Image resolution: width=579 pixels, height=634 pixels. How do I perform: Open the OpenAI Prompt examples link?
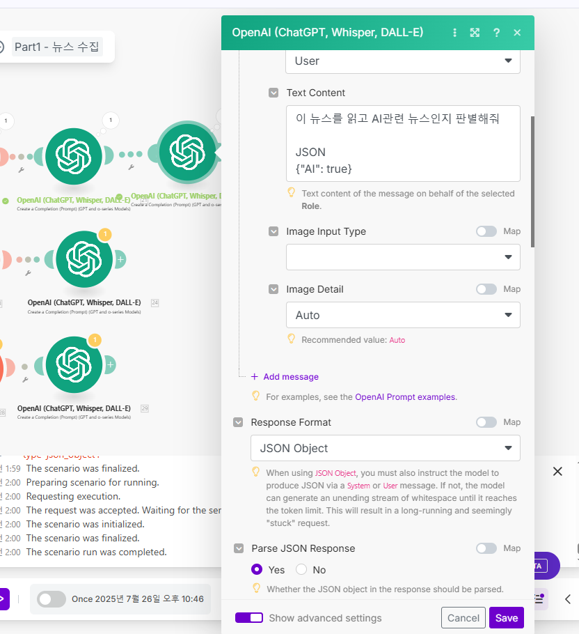point(405,397)
